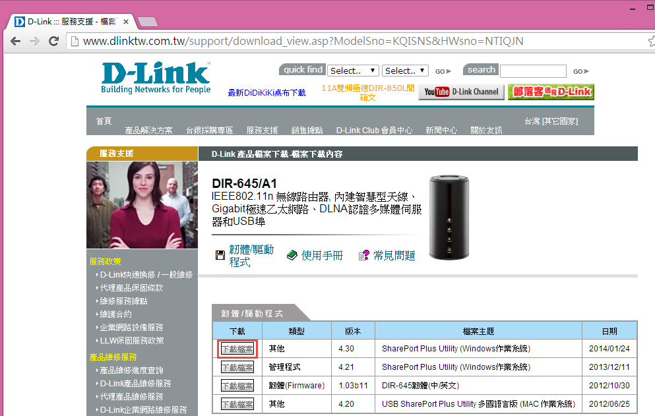This screenshot has height=416, width=655.
Task: Click the D-Link logo
Action: pos(156,78)
